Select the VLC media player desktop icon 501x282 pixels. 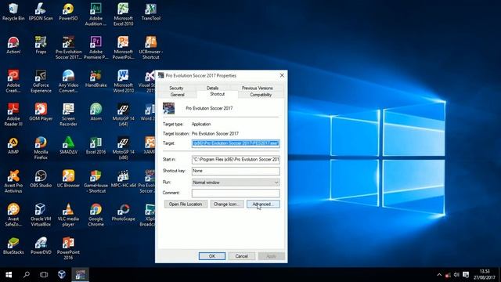click(68, 215)
